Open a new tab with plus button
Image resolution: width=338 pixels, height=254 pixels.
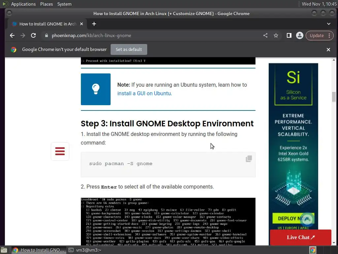click(x=94, y=24)
